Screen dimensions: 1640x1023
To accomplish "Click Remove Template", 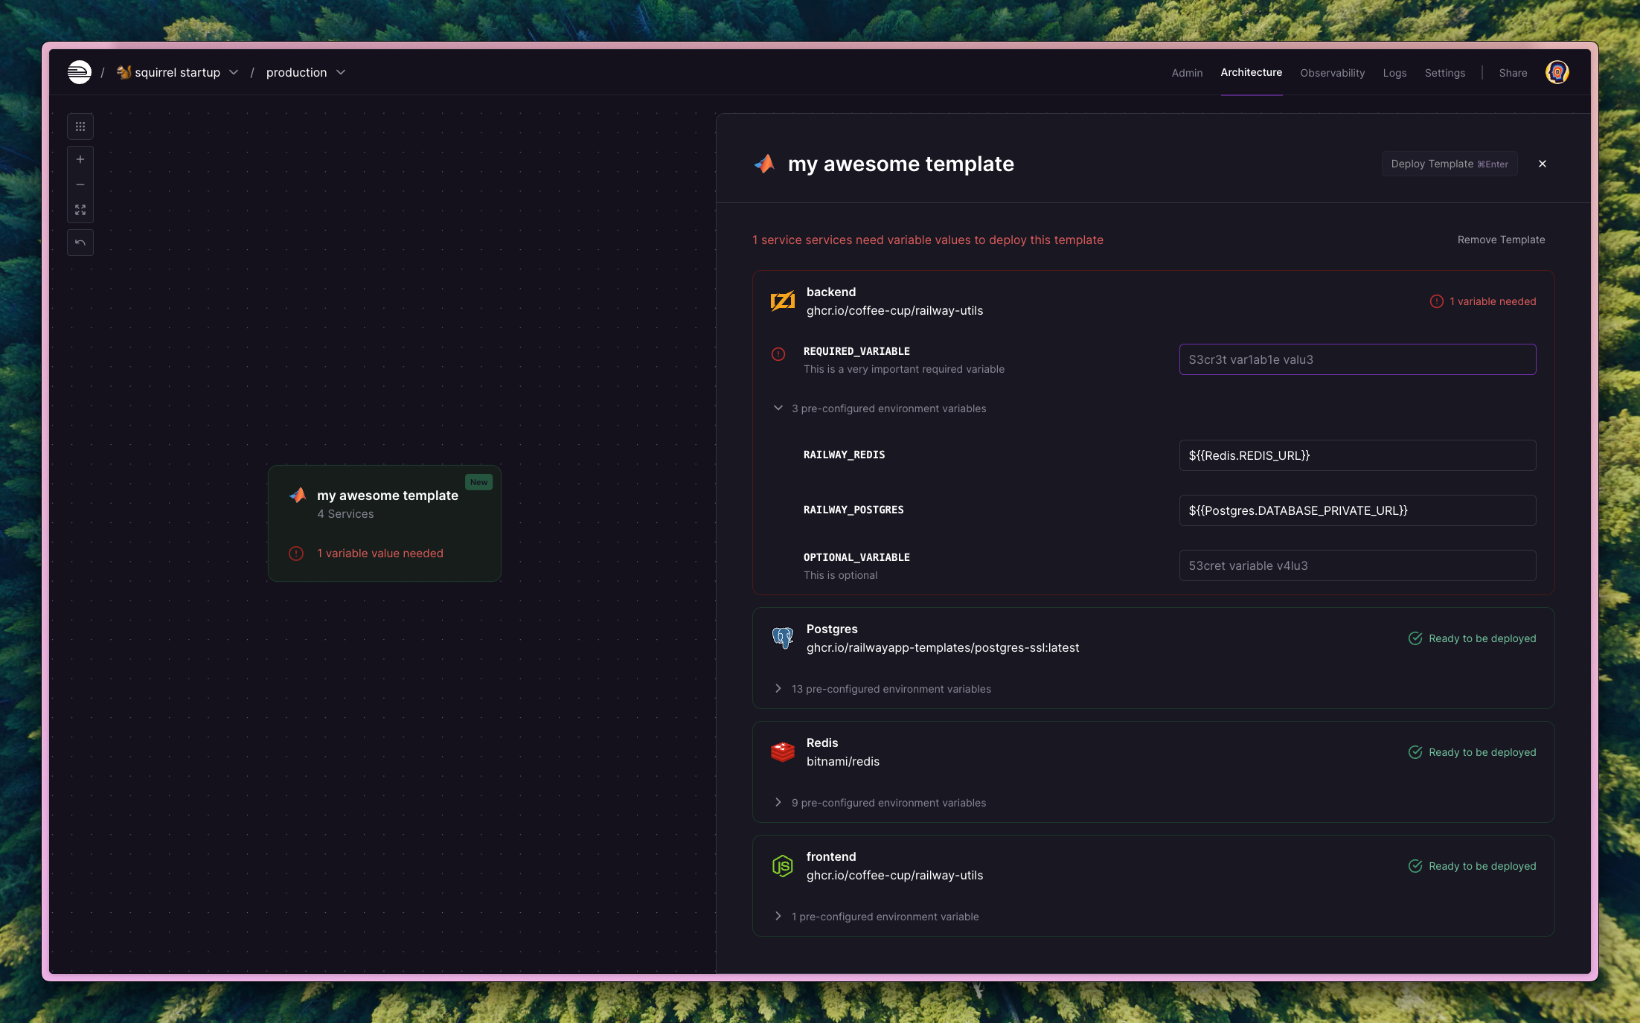I will pyautogui.click(x=1500, y=240).
